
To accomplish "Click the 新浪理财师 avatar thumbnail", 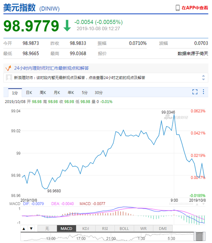I will (x=9, y=77).
